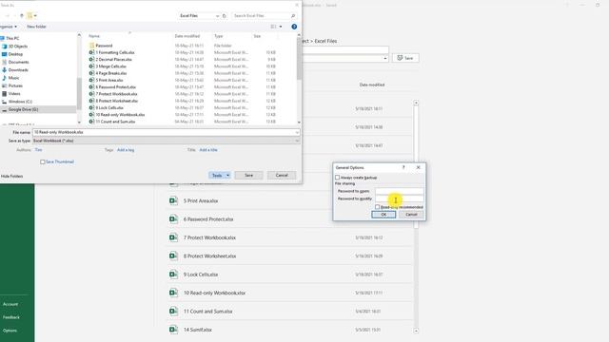Click Save in the Save As dialog
The width and height of the screenshot is (609, 342).
click(248, 175)
